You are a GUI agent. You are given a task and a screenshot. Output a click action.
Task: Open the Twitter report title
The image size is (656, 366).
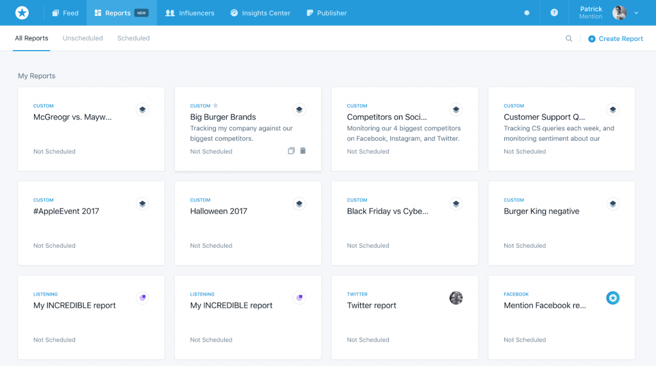tap(372, 305)
